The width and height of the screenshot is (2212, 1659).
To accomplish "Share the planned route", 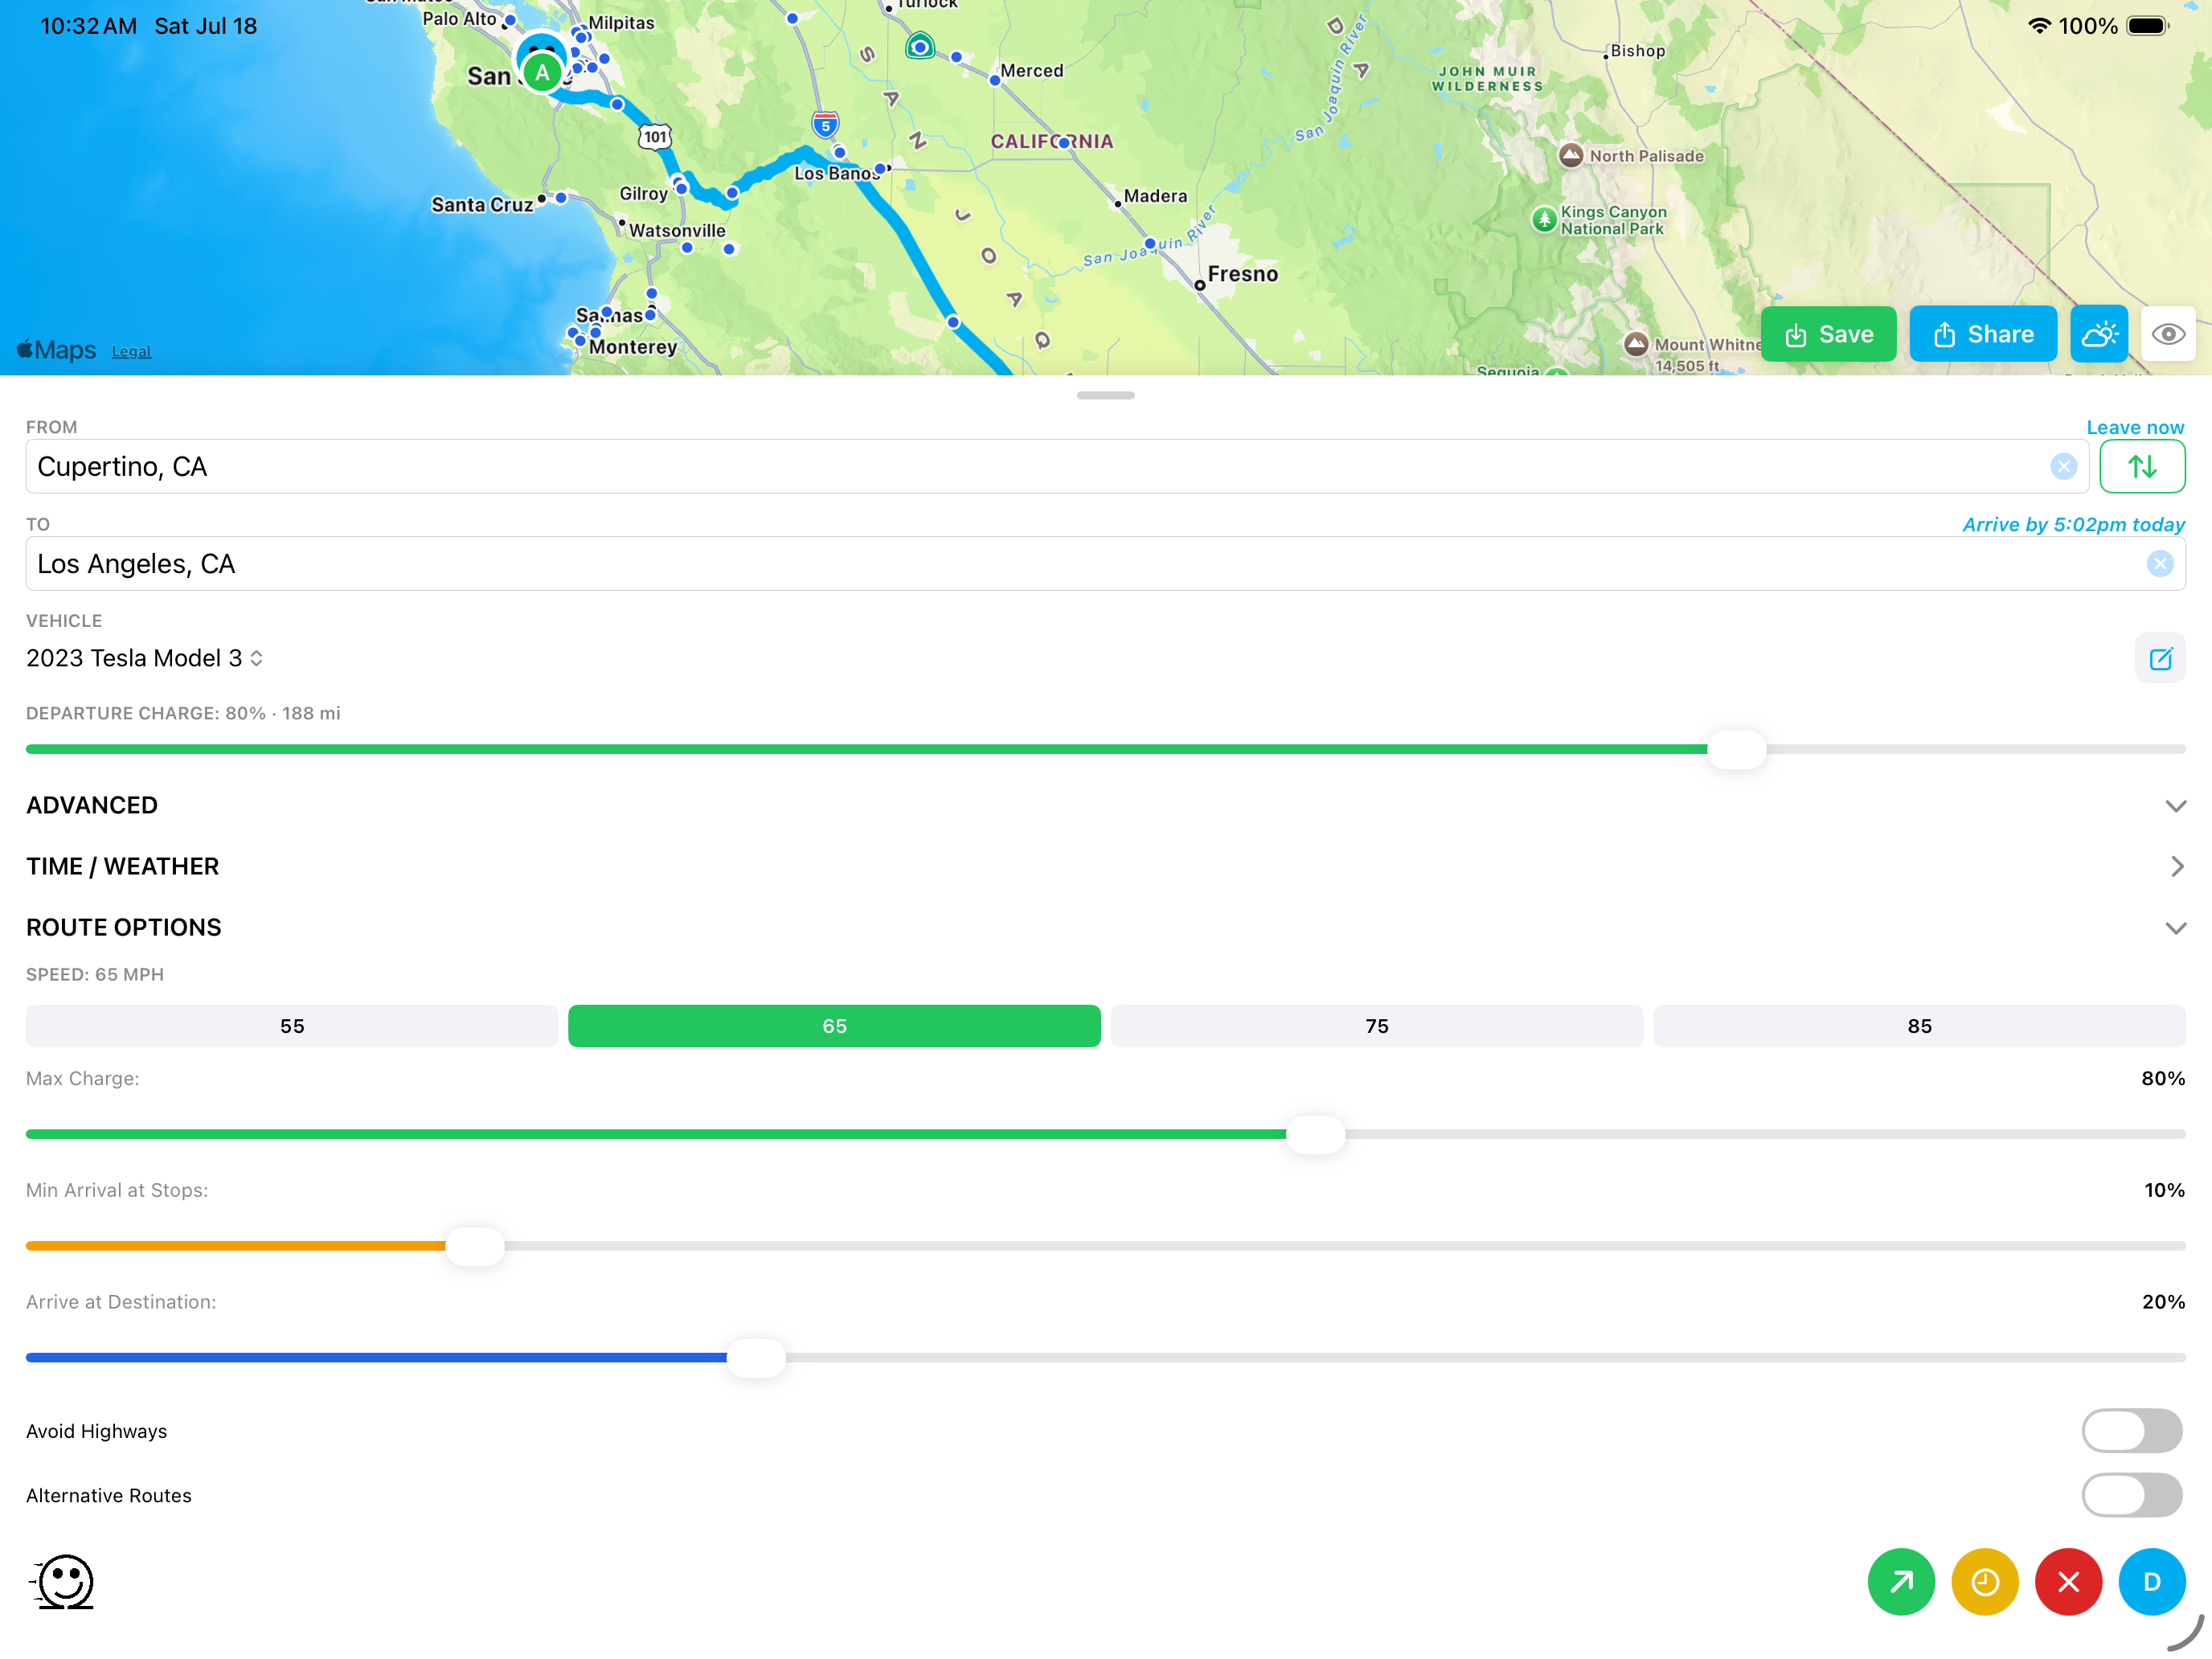I will click(1982, 334).
